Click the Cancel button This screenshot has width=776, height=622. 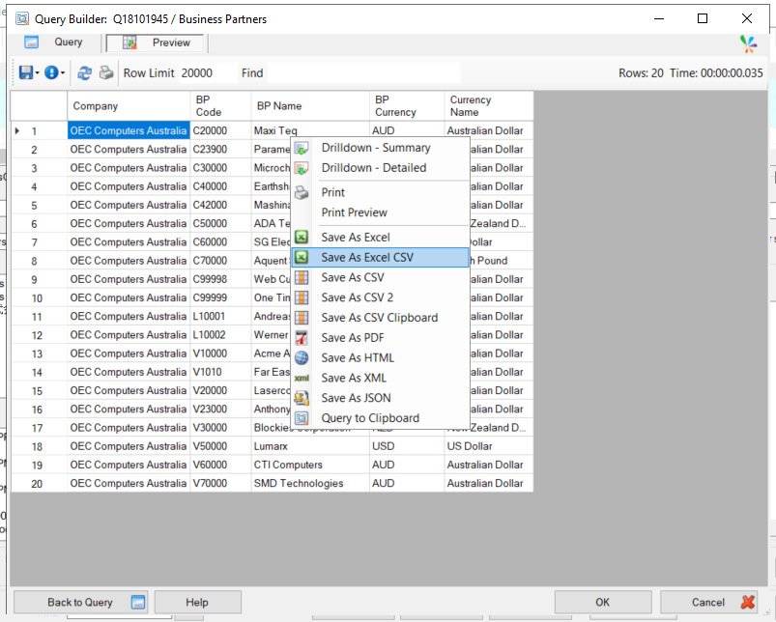(710, 603)
